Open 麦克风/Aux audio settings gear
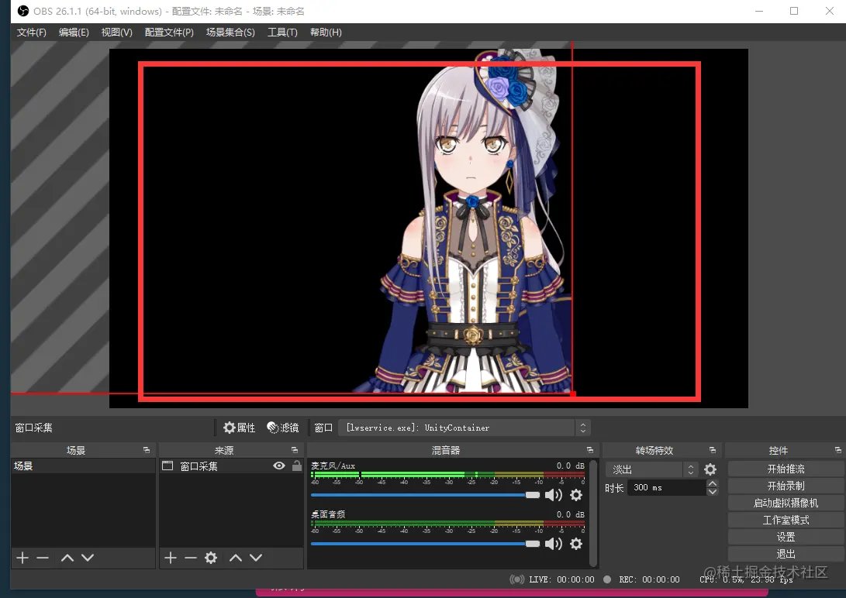This screenshot has height=598, width=846. point(576,495)
